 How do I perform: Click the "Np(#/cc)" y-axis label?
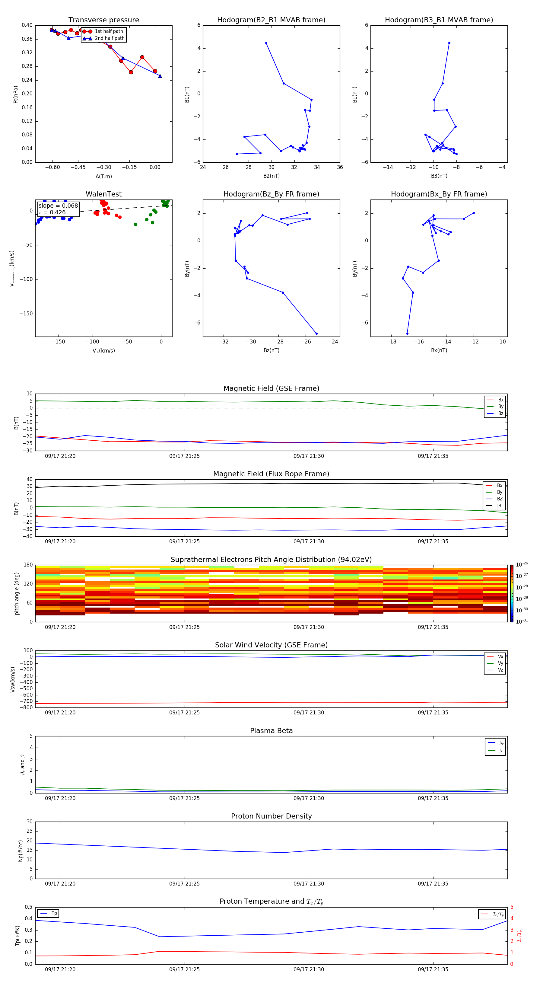point(21,851)
